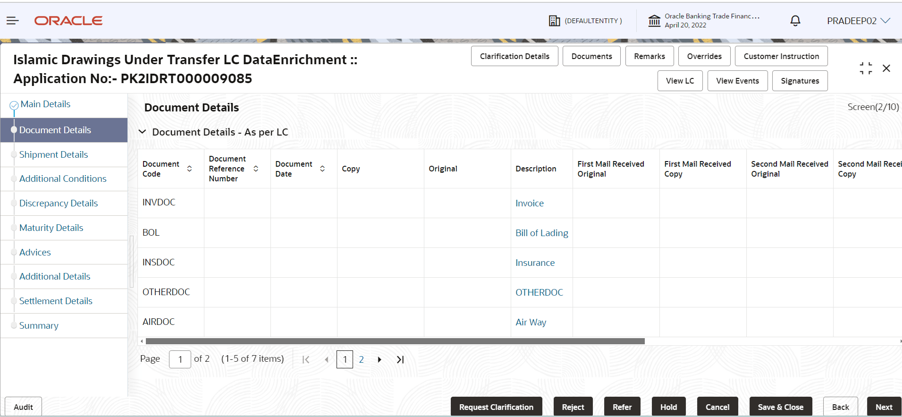The width and height of the screenshot is (902, 417).
Task: Open the Invoice description link
Action: tap(530, 203)
